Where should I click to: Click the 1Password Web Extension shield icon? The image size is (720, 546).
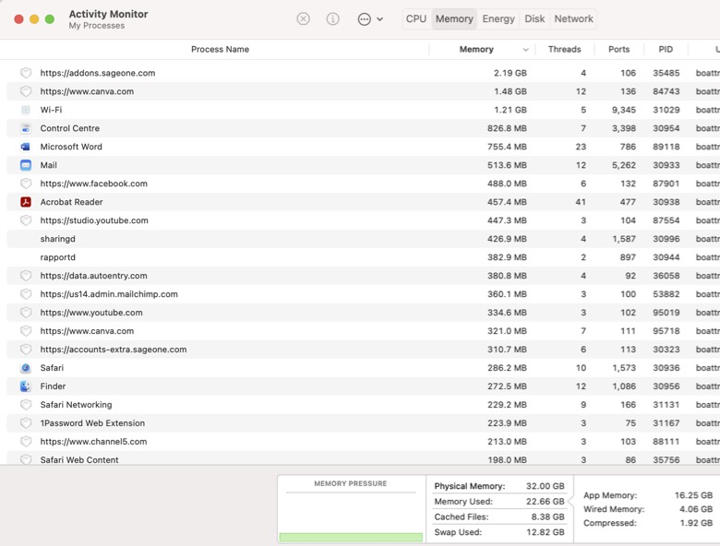26,423
